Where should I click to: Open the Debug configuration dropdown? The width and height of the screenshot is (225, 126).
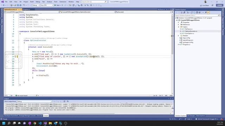(36, 5)
